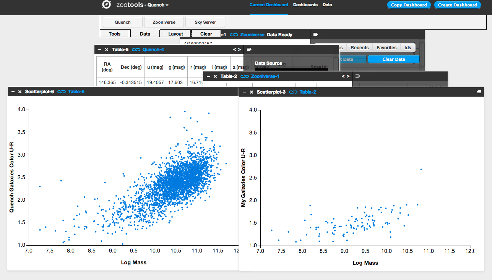This screenshot has height=280, width=492.
Task: Minimize the Scatterplot-3 panel
Action: tap(245, 92)
